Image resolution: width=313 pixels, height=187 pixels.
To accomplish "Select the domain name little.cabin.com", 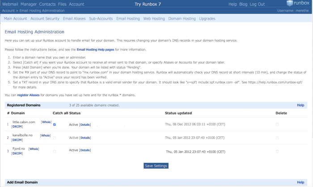I will pyautogui.click(x=24, y=122).
